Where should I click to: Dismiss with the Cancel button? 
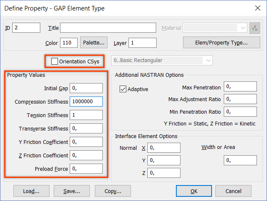(x=233, y=191)
